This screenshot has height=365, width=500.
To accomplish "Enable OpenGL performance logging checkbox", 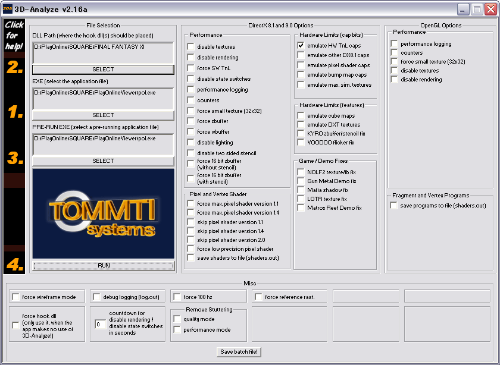I will tap(394, 44).
